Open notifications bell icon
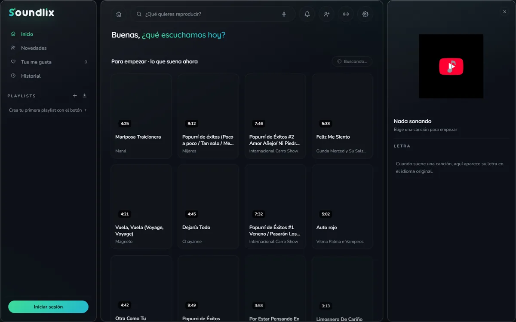516x322 pixels. 307,14
